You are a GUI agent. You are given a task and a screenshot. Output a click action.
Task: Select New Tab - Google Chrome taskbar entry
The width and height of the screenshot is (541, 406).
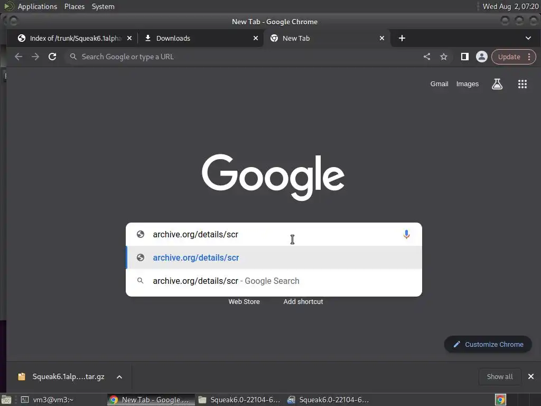click(x=151, y=400)
